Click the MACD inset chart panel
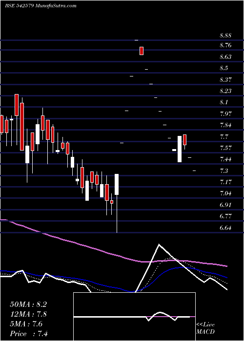The image size is (244, 341). click(x=134, y=317)
